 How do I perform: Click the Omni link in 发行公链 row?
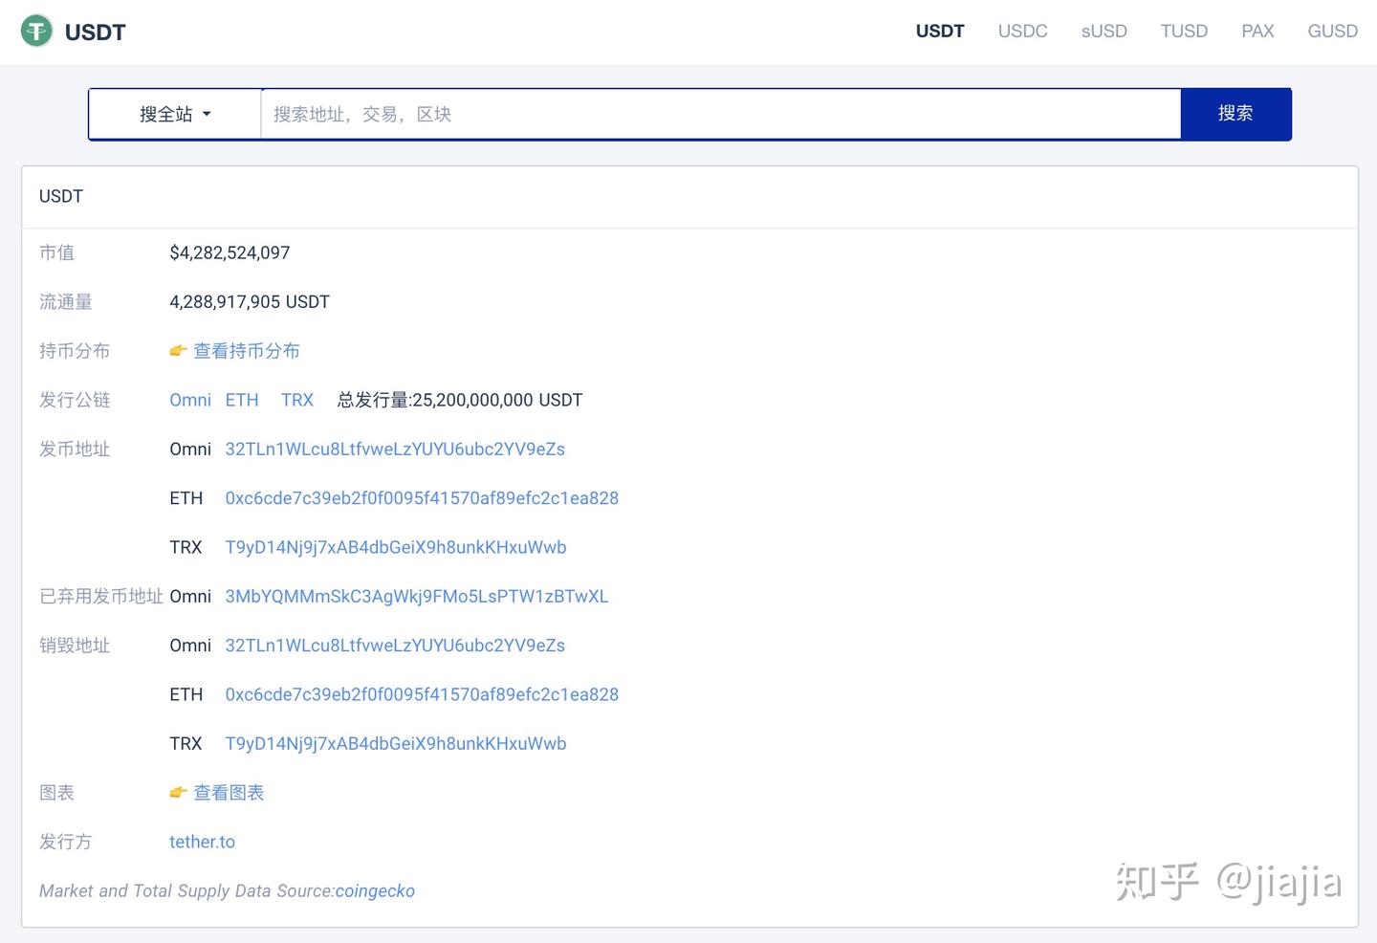point(190,400)
